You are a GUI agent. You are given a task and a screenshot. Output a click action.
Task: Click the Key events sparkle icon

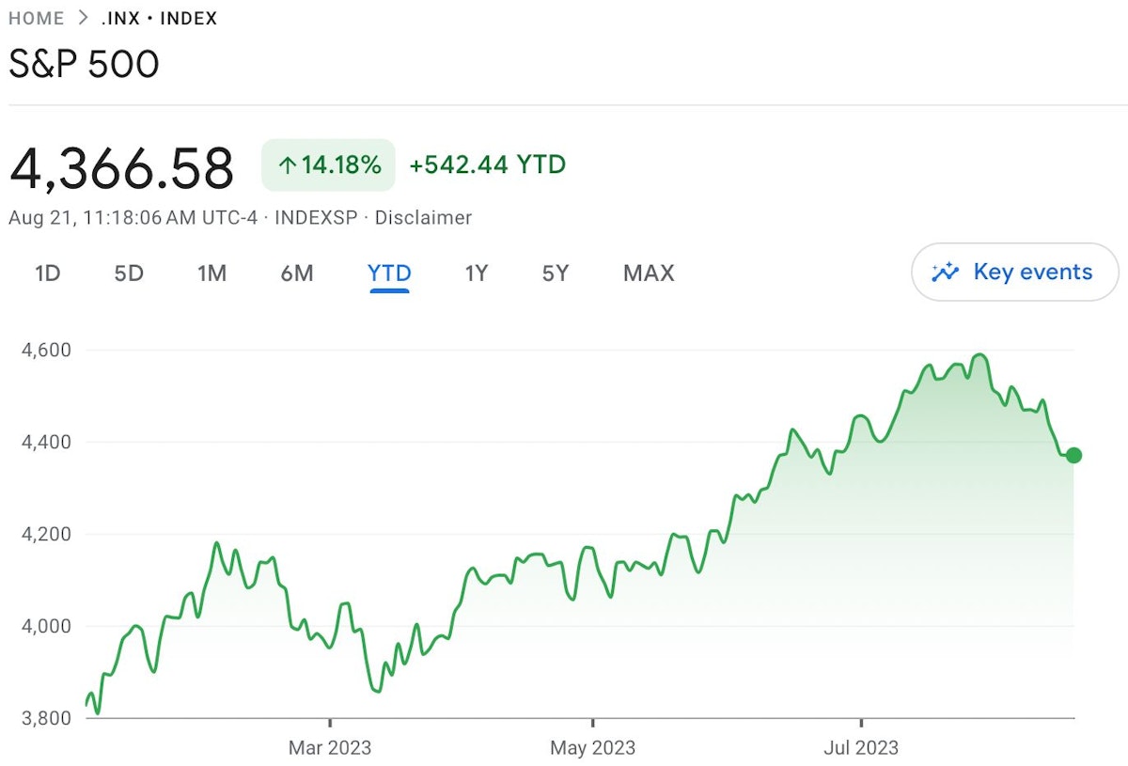pos(945,273)
